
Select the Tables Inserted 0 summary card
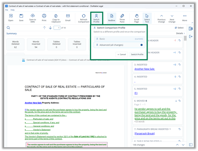click(x=77, y=44)
